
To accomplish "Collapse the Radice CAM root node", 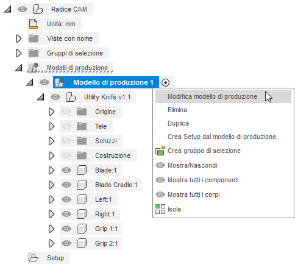I will pos(8,9).
